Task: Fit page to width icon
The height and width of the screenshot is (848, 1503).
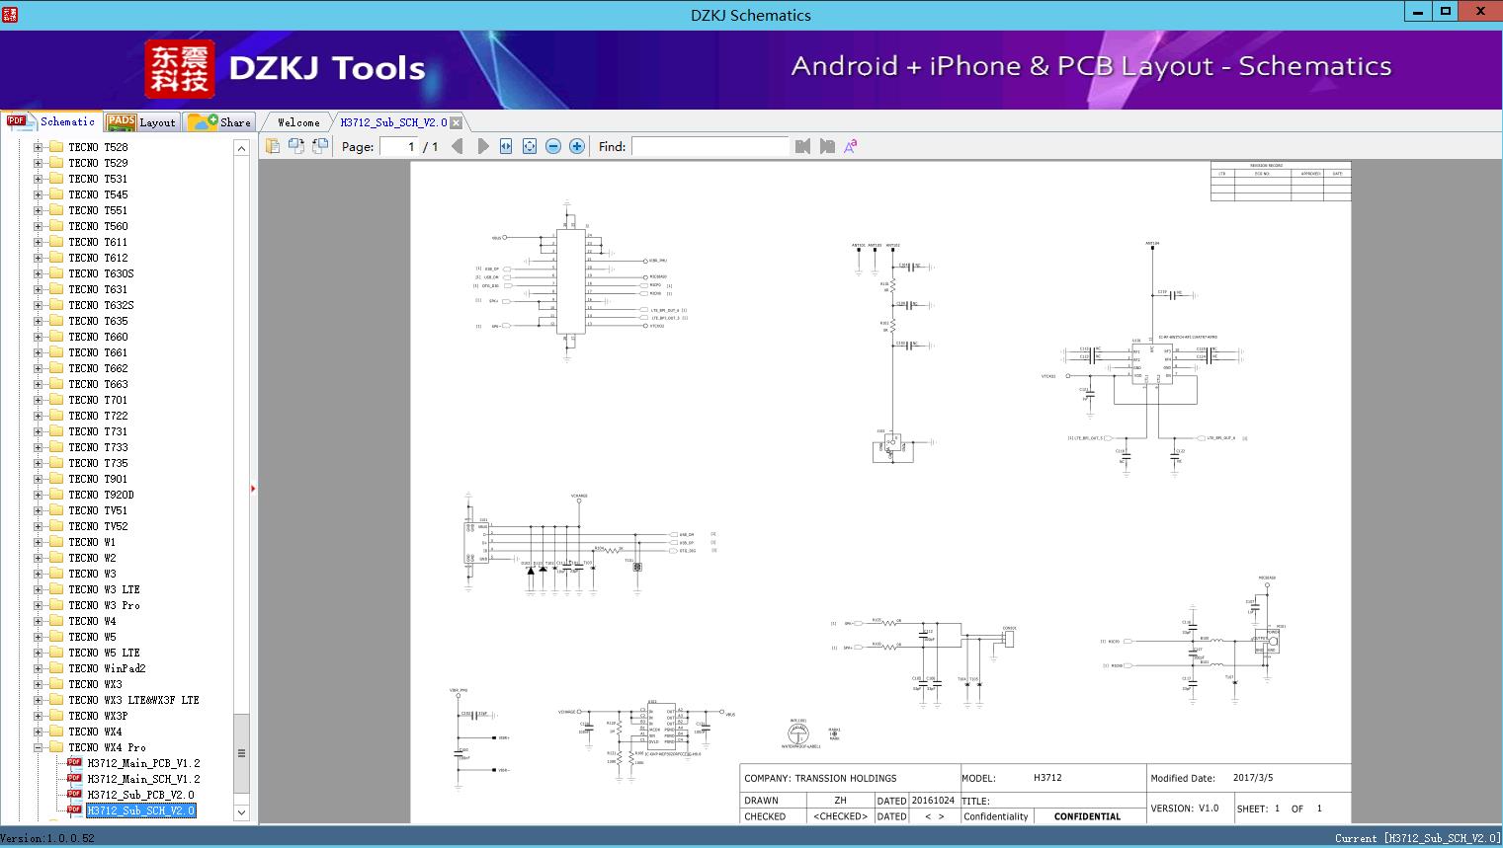Action: tap(506, 146)
